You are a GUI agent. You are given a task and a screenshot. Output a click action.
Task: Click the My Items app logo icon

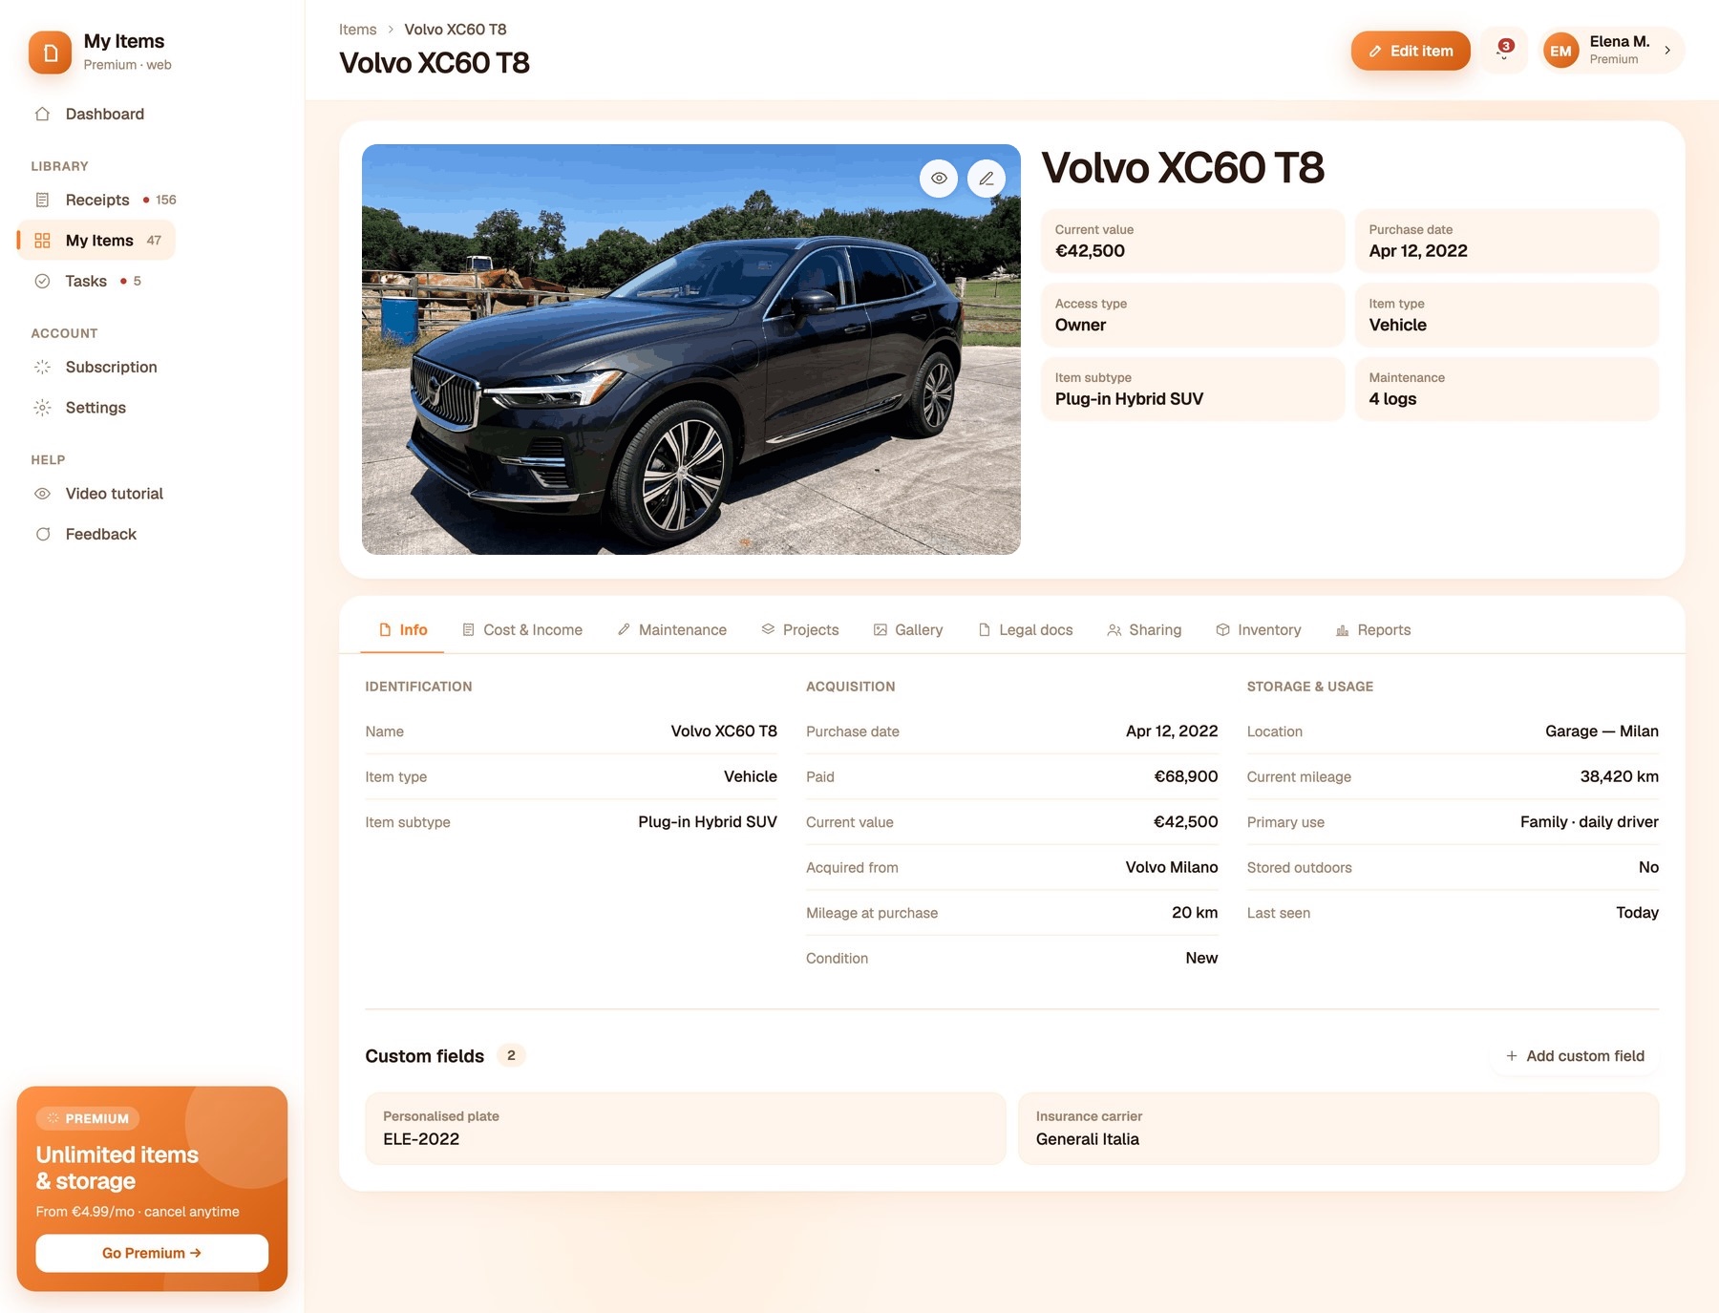[50, 53]
